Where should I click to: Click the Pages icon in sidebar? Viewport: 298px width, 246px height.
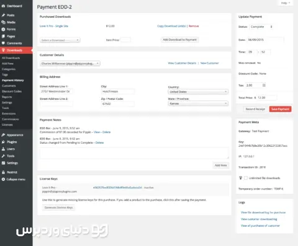point(3,36)
